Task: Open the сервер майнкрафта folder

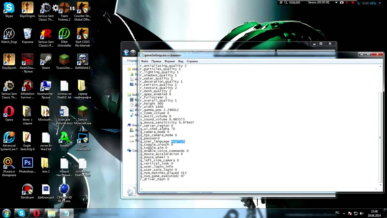Action: click(x=83, y=90)
